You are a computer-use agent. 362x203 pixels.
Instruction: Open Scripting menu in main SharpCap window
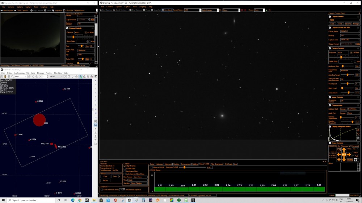click(143, 6)
